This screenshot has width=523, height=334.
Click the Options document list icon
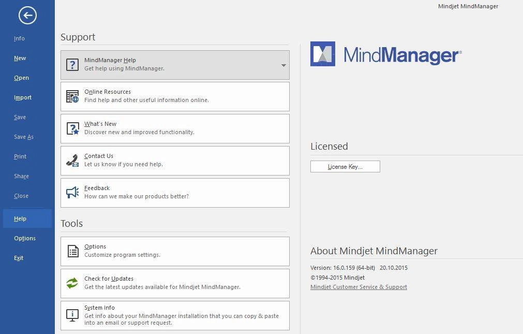coord(73,251)
